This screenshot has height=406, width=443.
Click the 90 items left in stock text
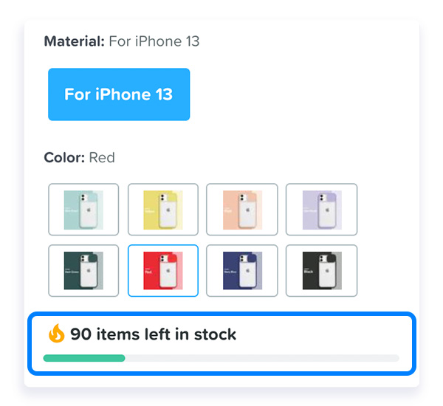coord(153,334)
